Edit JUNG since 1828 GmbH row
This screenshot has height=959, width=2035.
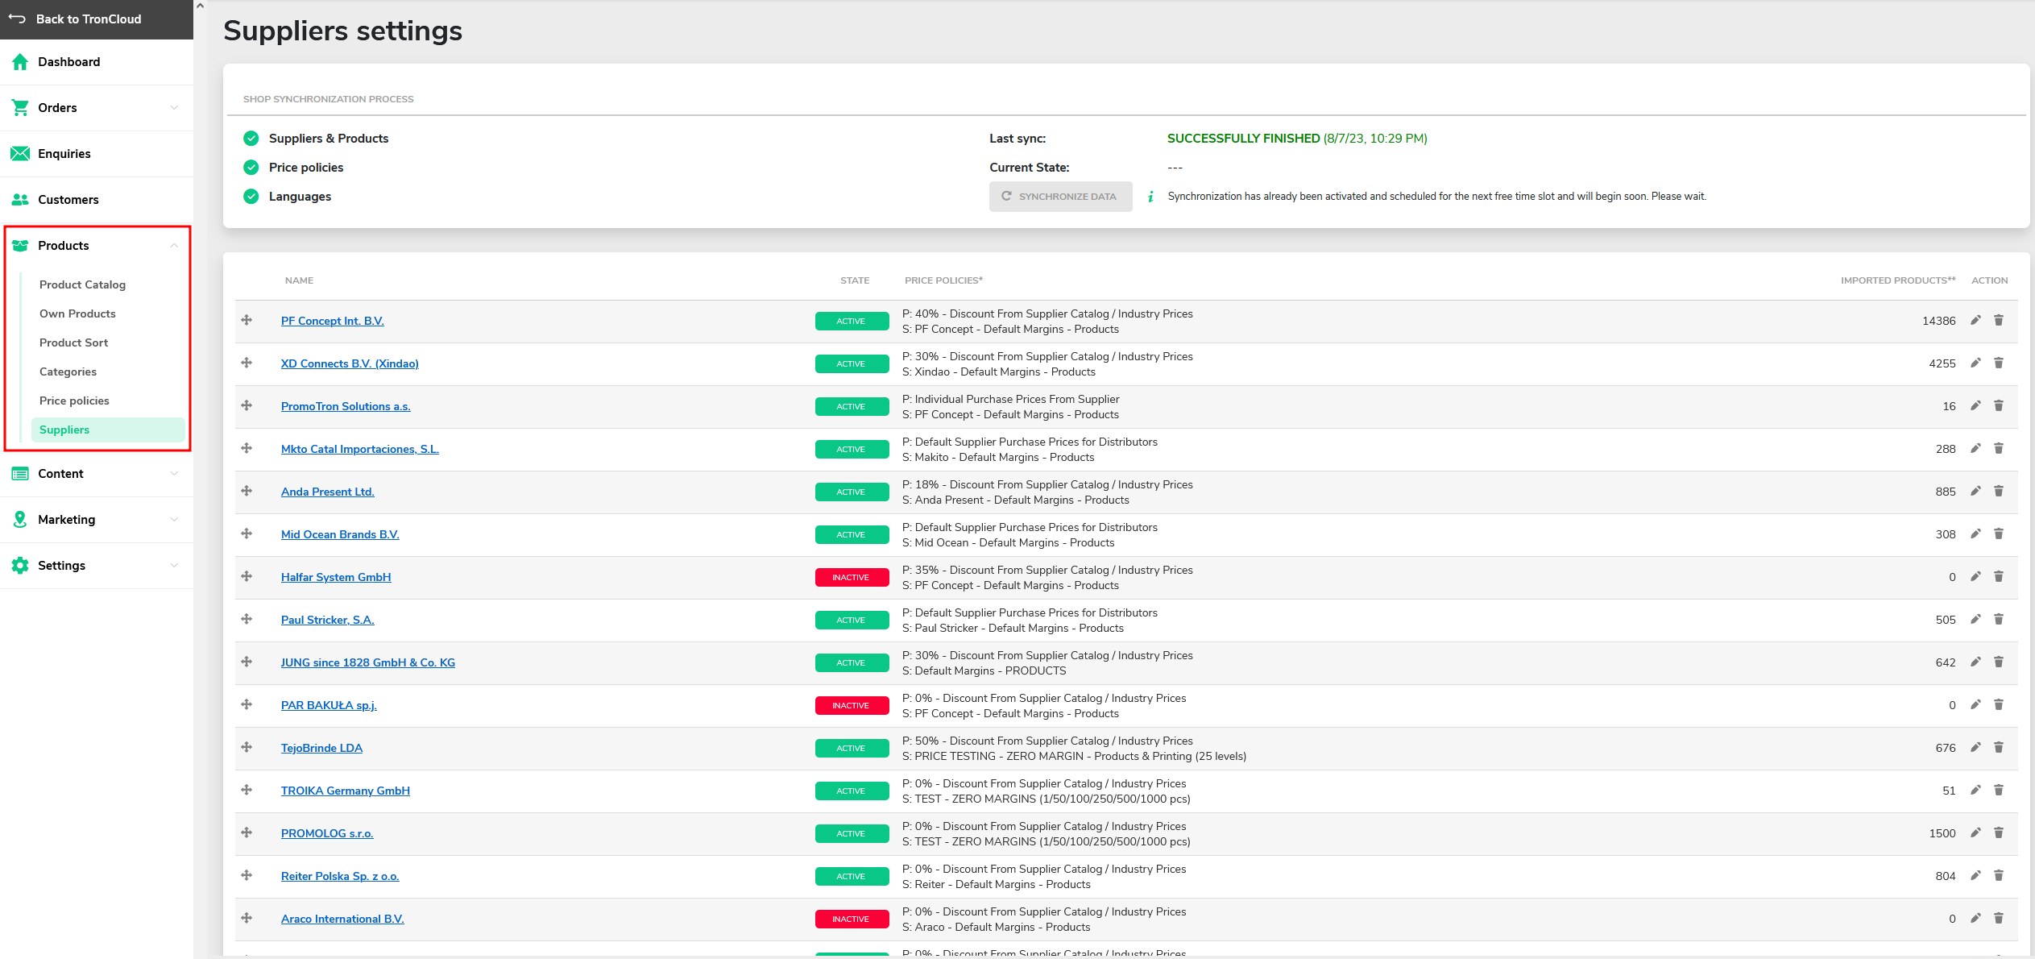coord(1975,662)
